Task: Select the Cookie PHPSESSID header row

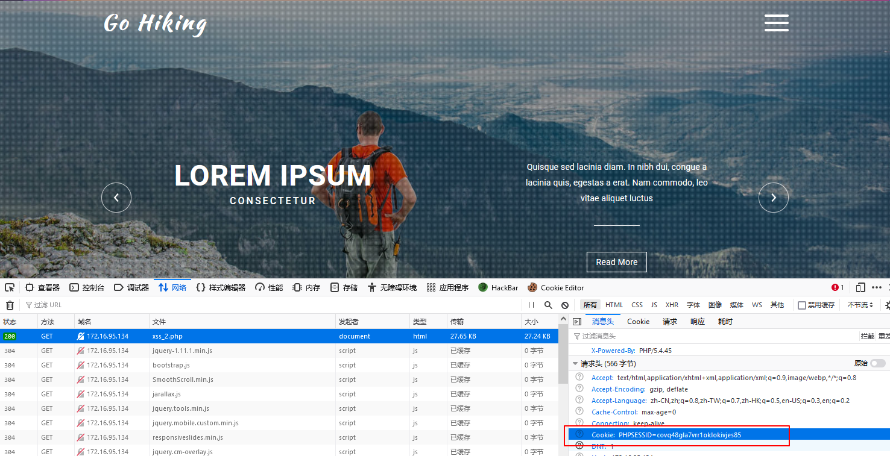Action: click(x=729, y=435)
